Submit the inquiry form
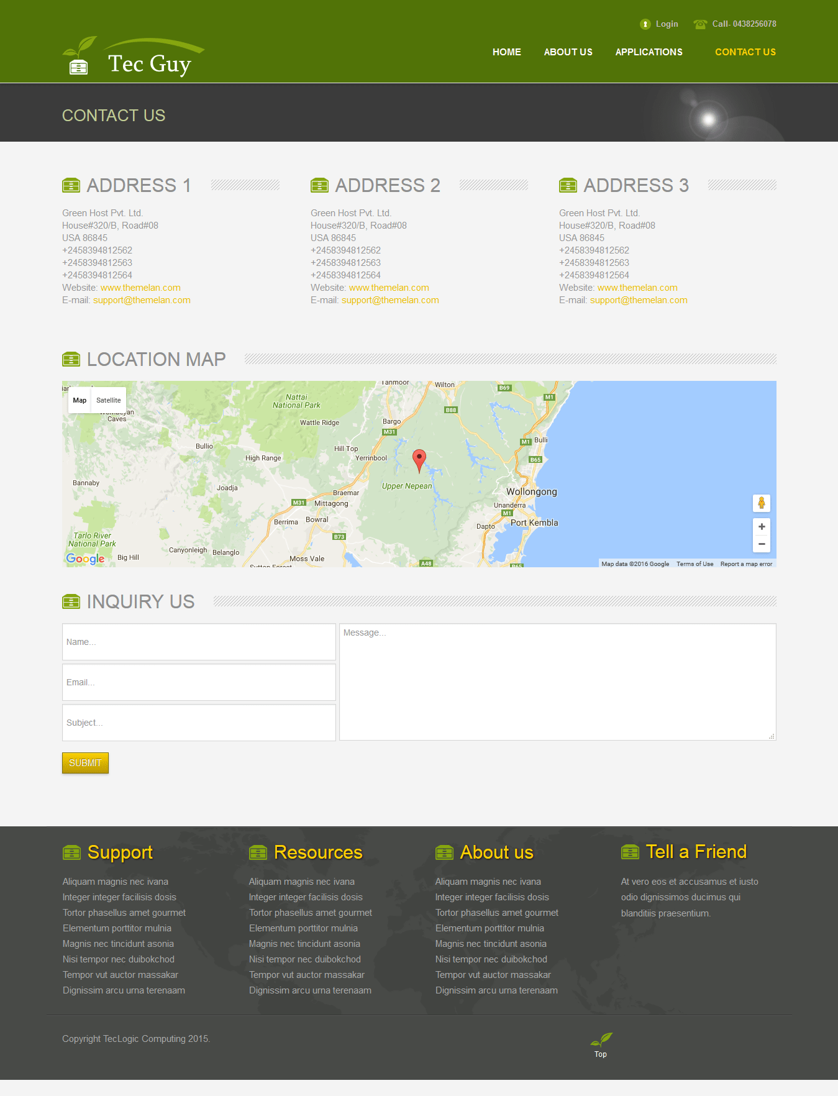 pos(85,763)
